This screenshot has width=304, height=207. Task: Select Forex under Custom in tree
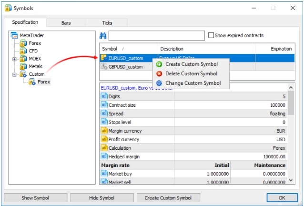[44, 82]
